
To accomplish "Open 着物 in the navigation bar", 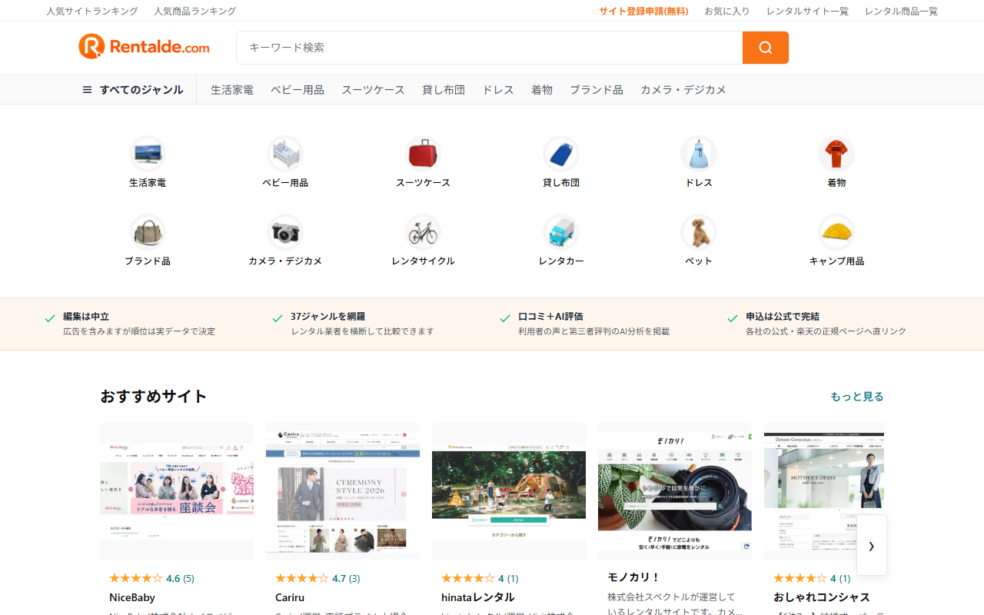I will [x=542, y=90].
